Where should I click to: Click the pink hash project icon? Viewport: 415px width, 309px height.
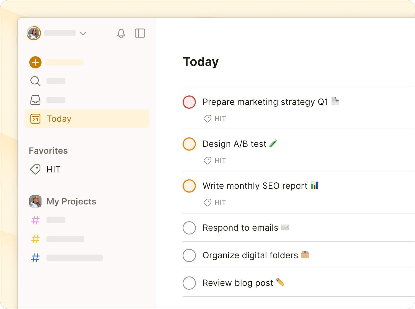pyautogui.click(x=35, y=220)
